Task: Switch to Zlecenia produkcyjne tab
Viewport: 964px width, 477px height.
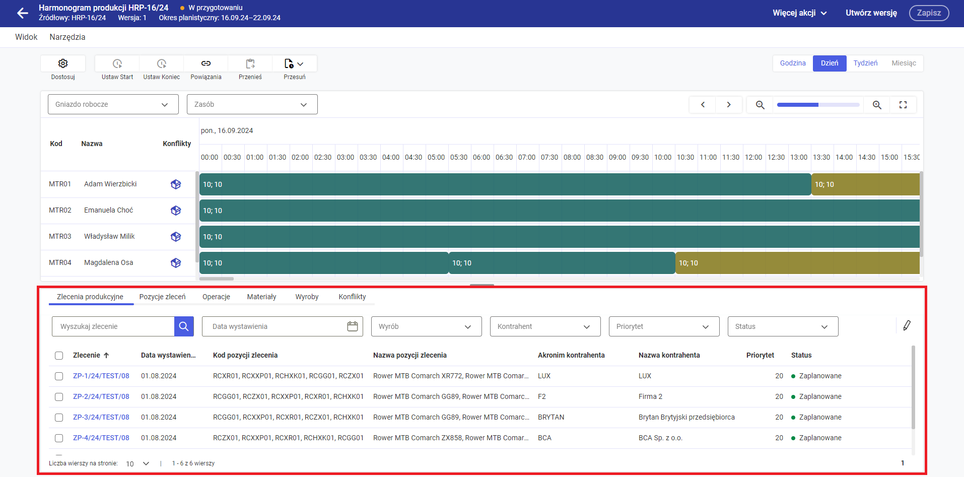Action: [90, 297]
